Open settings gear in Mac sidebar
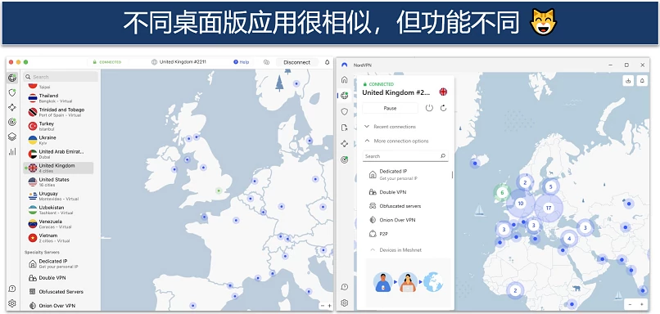The width and height of the screenshot is (660, 314). click(x=12, y=303)
